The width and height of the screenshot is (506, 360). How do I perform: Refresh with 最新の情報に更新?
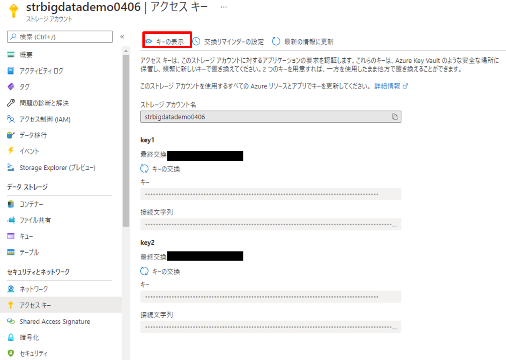(x=302, y=41)
